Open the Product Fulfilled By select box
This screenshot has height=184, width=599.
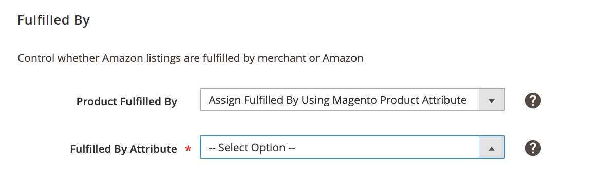pos(352,100)
